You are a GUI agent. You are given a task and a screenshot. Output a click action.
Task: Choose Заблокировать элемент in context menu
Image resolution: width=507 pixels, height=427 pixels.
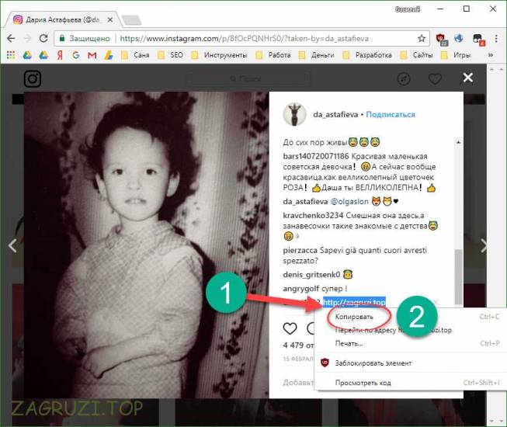(373, 363)
